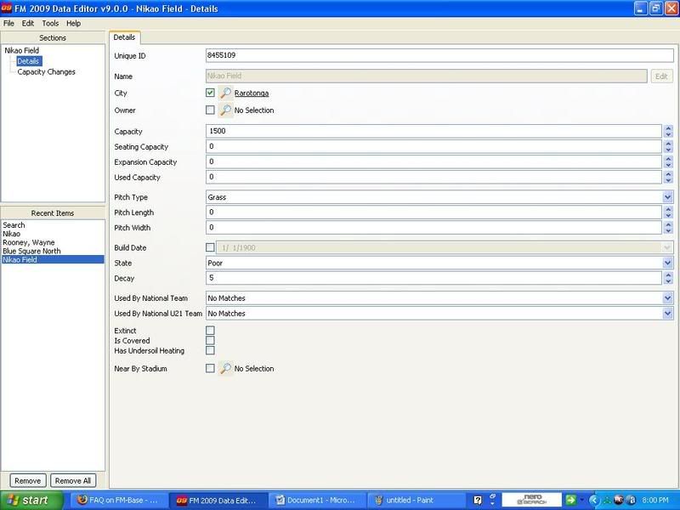
Task: Click the Capacity spinner arrows
Action: [x=668, y=131]
